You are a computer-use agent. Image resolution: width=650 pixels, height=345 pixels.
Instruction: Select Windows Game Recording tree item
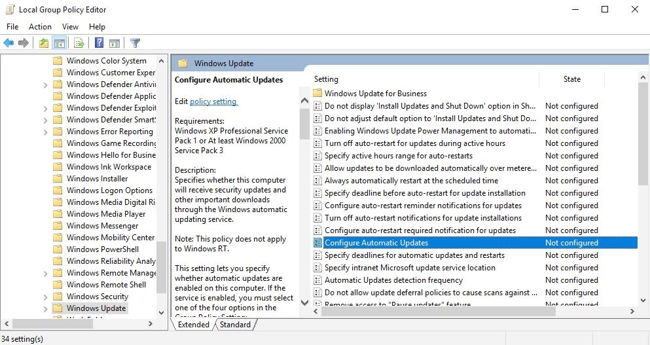(111, 143)
